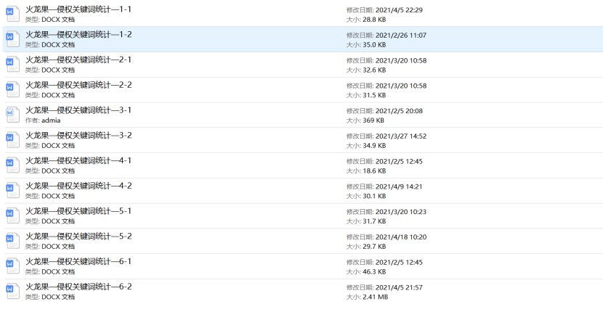
Task: Select the document icon of 火龙果—侵权关键词统计—5-1
Action: point(11,216)
